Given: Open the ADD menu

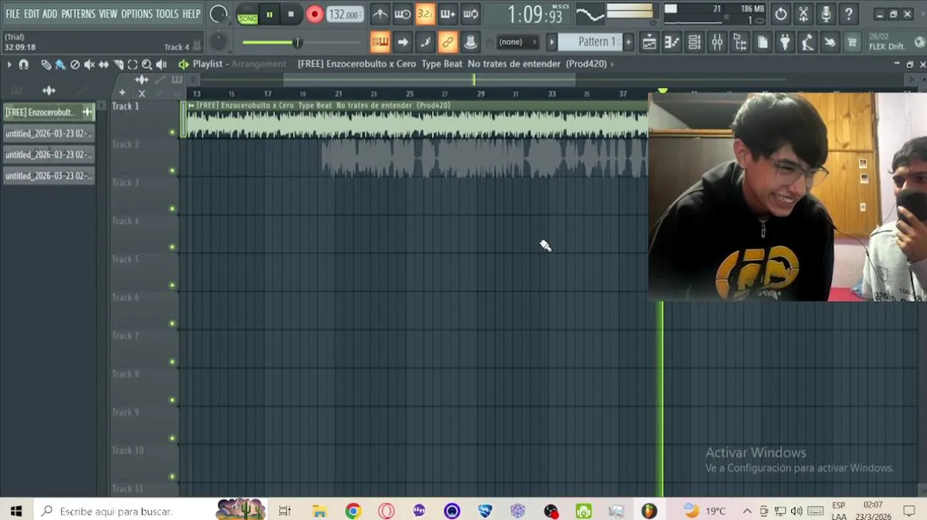Looking at the screenshot, I should point(50,14).
